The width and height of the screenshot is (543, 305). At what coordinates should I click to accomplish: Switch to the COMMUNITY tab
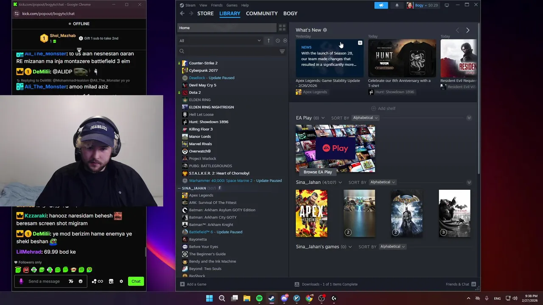coord(262,14)
